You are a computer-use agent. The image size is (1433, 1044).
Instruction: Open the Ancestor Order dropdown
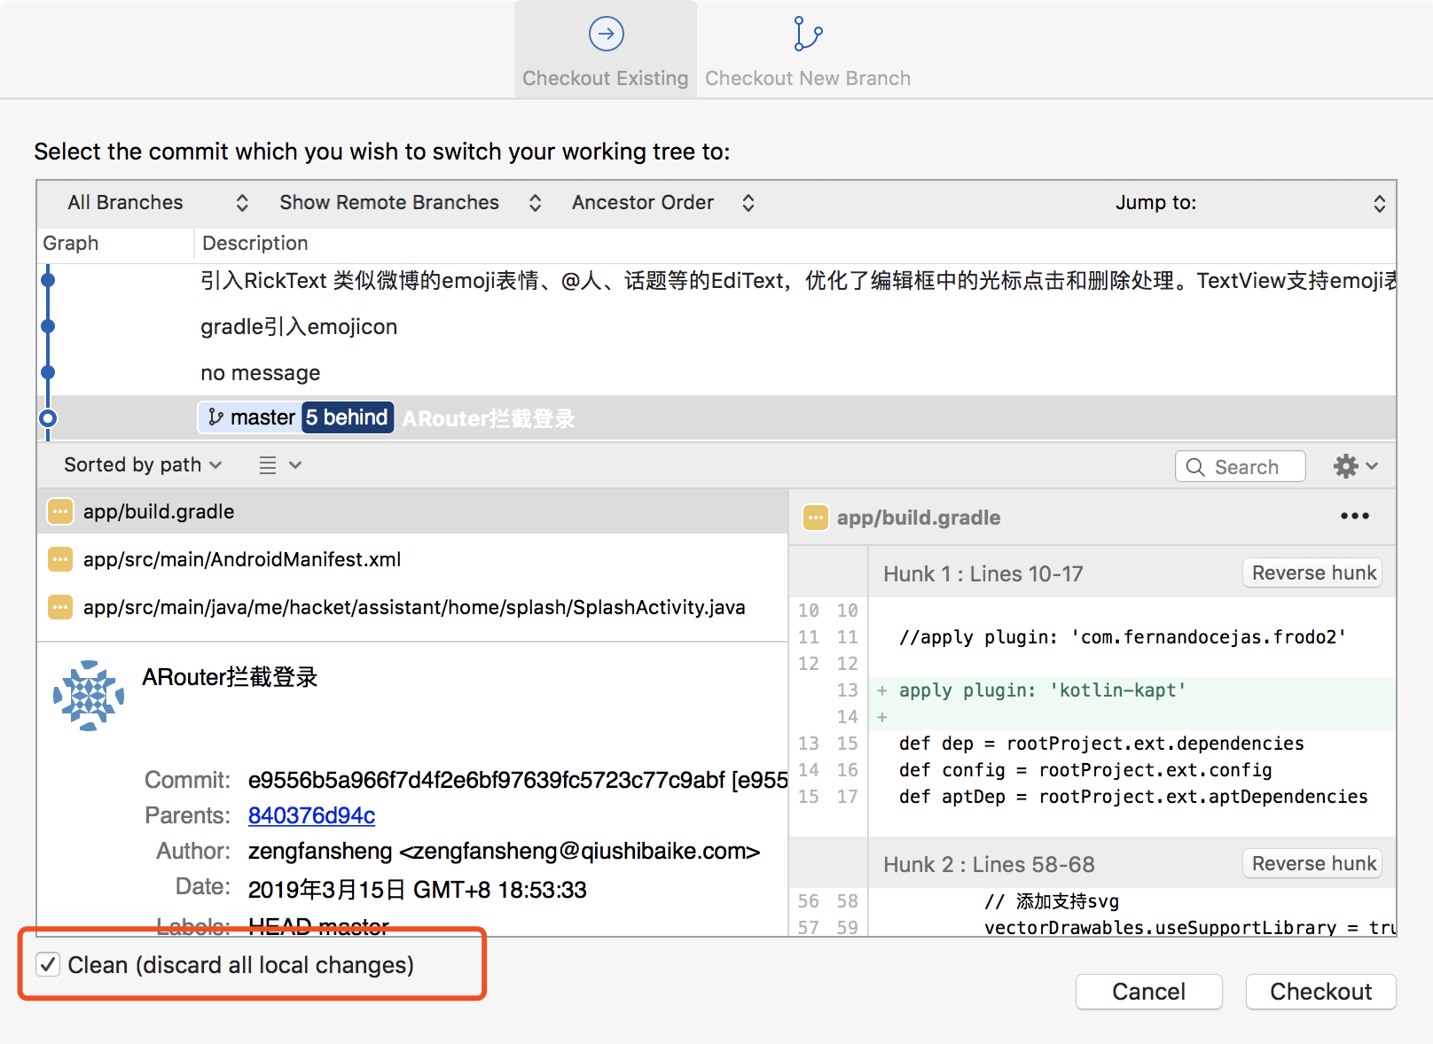(663, 203)
